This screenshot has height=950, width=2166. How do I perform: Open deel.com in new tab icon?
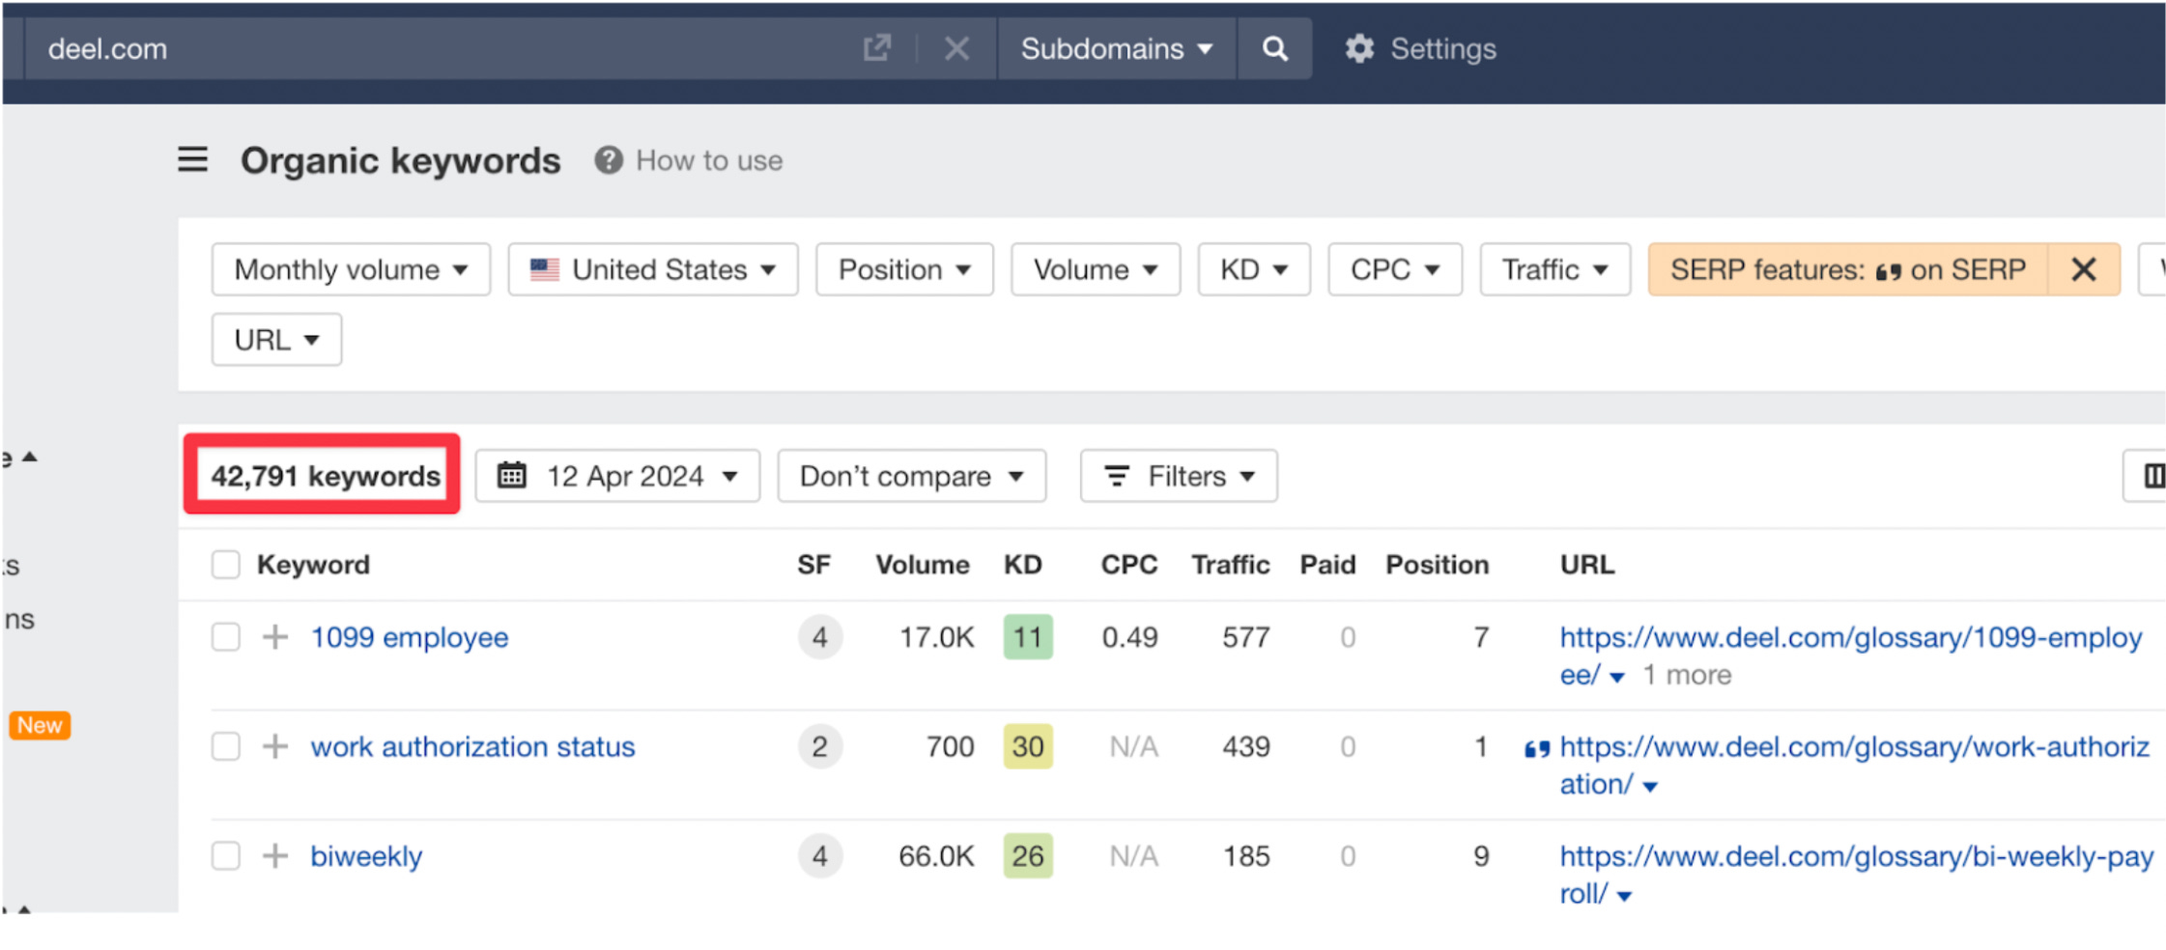pos(876,47)
